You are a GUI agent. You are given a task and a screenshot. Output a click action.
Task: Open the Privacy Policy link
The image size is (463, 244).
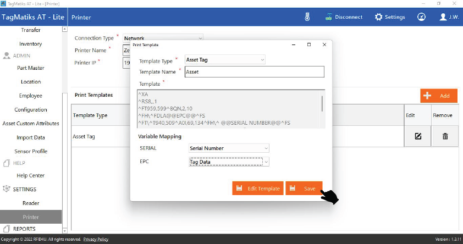click(x=96, y=240)
